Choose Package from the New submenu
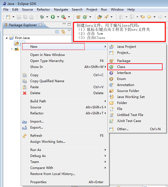Viewport: 168px width, 187px height. pos(137,61)
